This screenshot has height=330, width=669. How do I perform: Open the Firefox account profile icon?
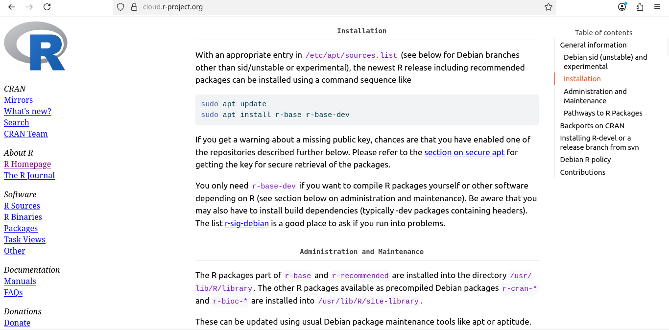[622, 7]
